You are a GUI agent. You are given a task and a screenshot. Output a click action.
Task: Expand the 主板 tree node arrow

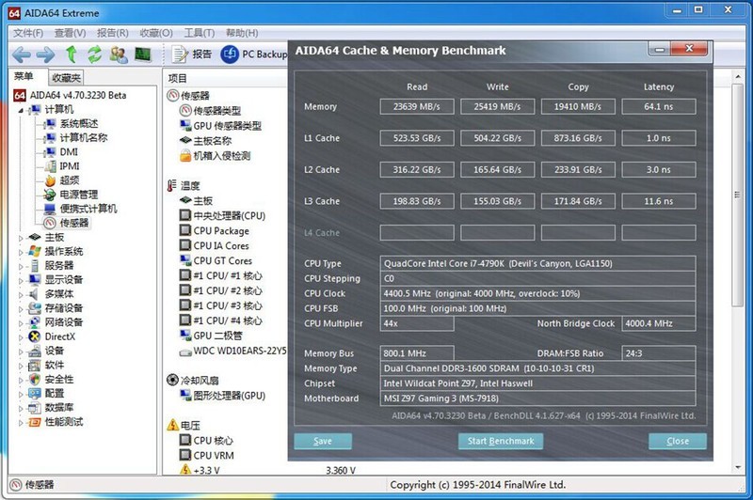[x=21, y=238]
